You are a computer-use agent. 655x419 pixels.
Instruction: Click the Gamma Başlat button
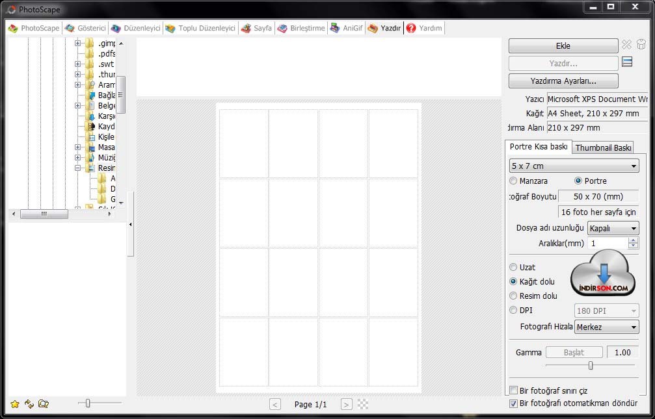click(x=574, y=352)
